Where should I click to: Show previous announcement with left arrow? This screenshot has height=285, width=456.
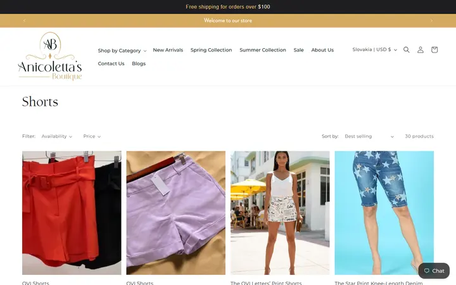(25, 21)
